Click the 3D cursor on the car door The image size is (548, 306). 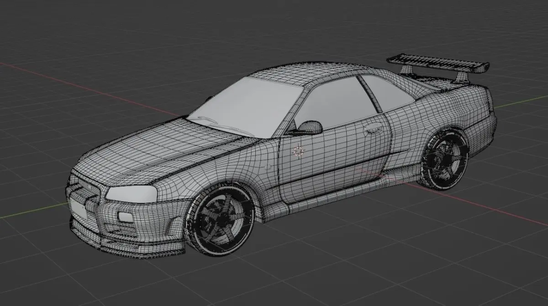pyautogui.click(x=299, y=152)
